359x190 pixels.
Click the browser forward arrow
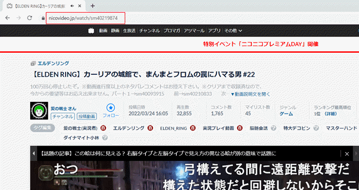[x=18, y=18]
